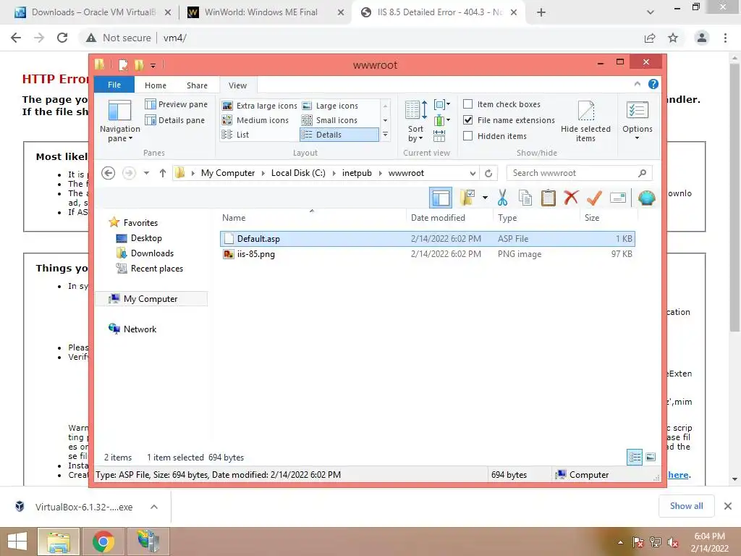Open the Options dropdown in ribbon

637,121
